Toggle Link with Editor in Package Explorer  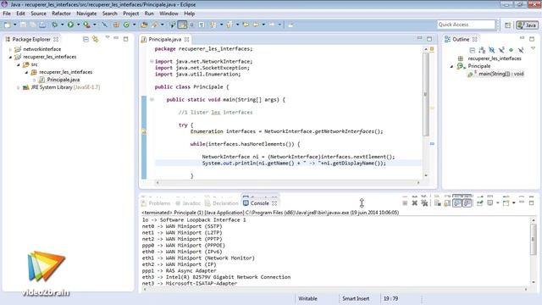click(x=96, y=39)
